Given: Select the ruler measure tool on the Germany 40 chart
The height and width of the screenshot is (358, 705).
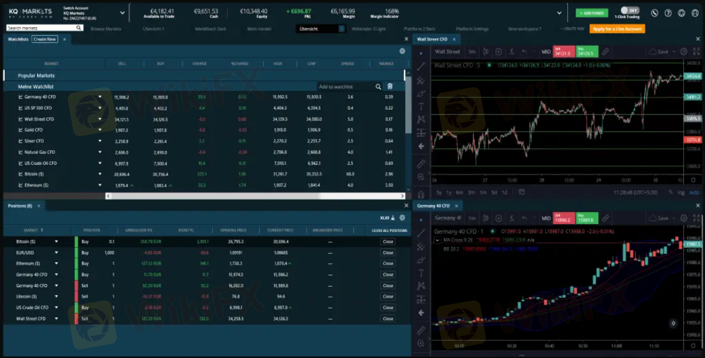Looking at the screenshot, I should tap(421, 330).
